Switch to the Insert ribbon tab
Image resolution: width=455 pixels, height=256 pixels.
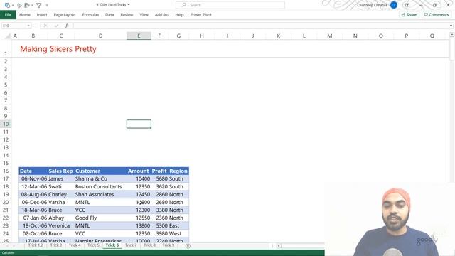(x=42, y=14)
